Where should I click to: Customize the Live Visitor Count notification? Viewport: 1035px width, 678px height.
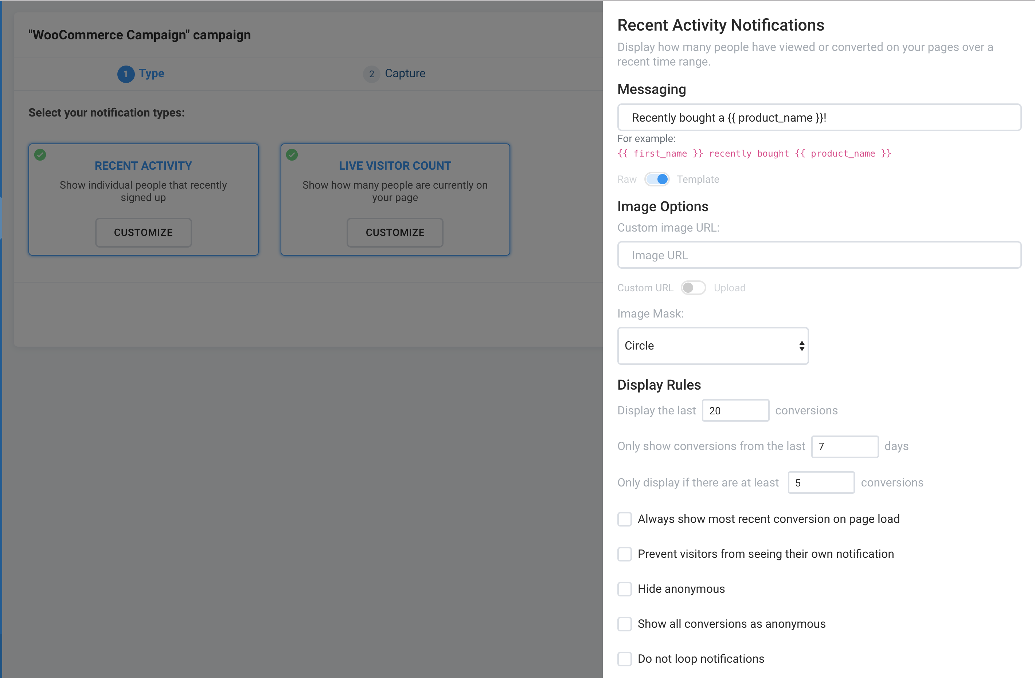(395, 233)
